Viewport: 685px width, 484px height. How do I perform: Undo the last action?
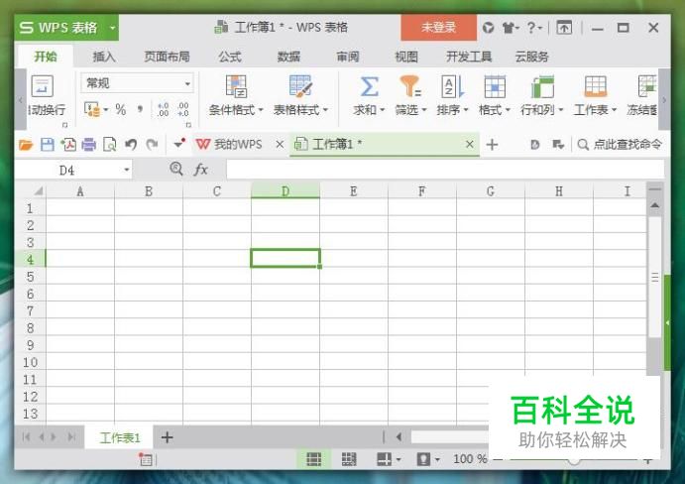(x=131, y=144)
